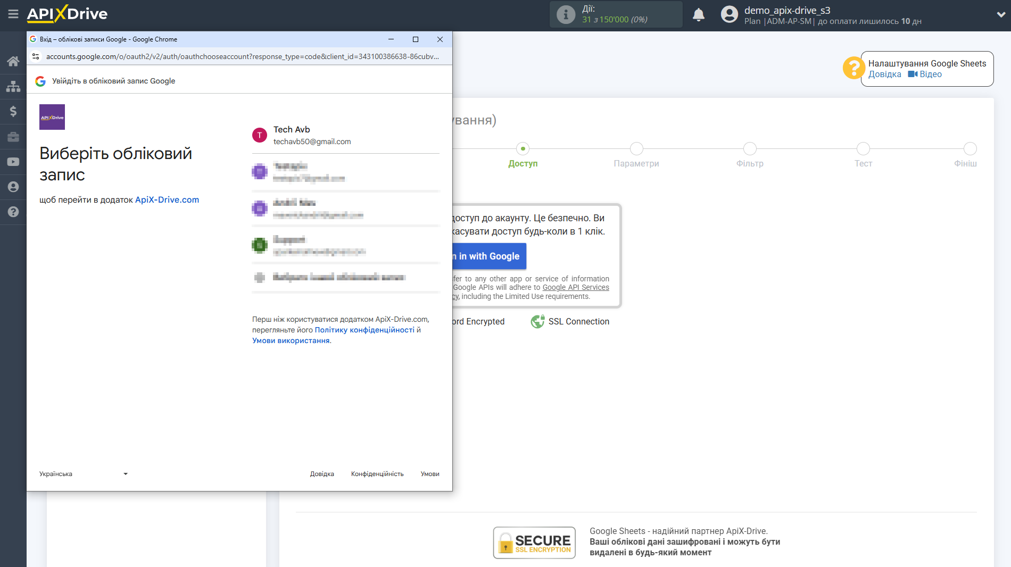The height and width of the screenshot is (567, 1011).
Task: Open Політику конфіденційності link
Action: (x=364, y=330)
